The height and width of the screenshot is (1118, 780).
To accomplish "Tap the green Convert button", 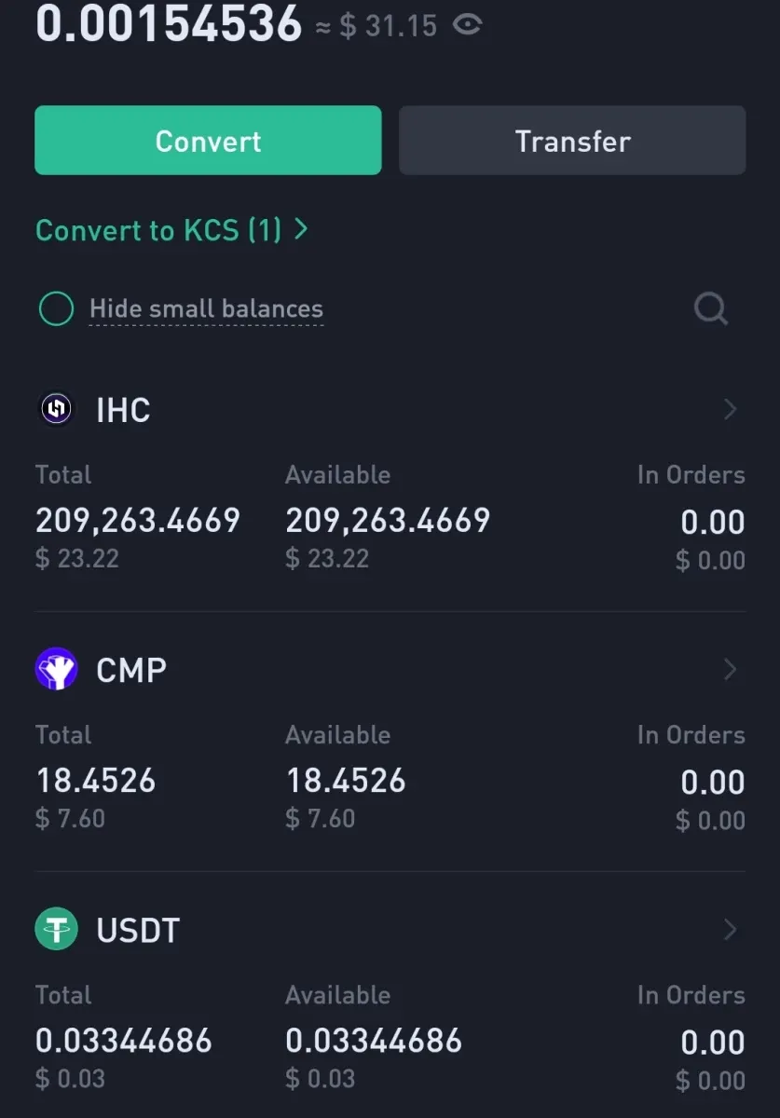I will pos(208,141).
